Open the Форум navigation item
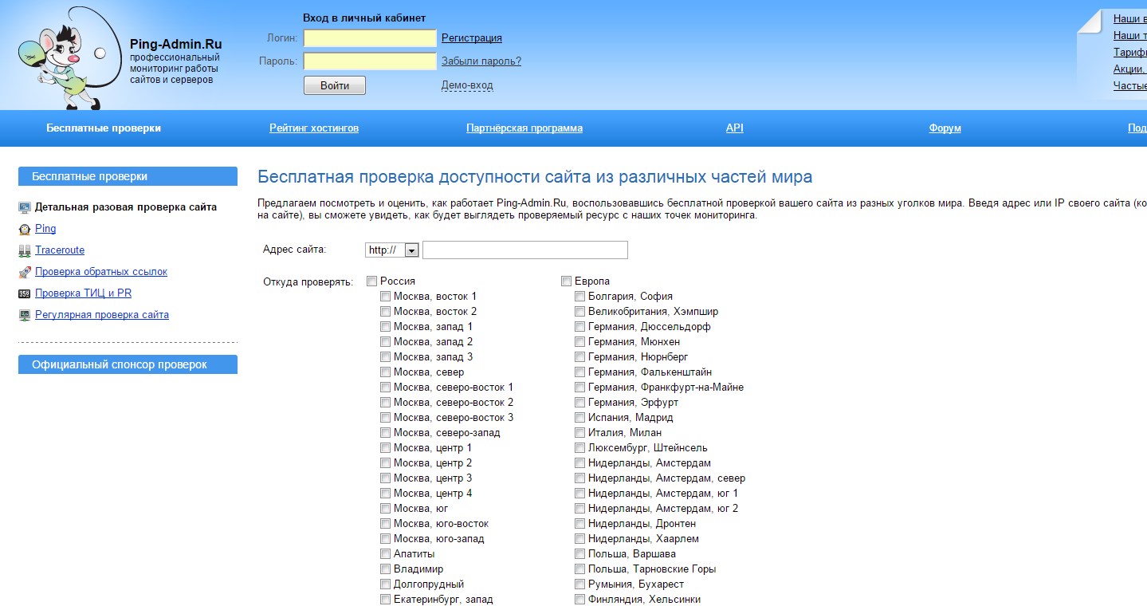This screenshot has height=606, width=1147. pyautogui.click(x=945, y=128)
